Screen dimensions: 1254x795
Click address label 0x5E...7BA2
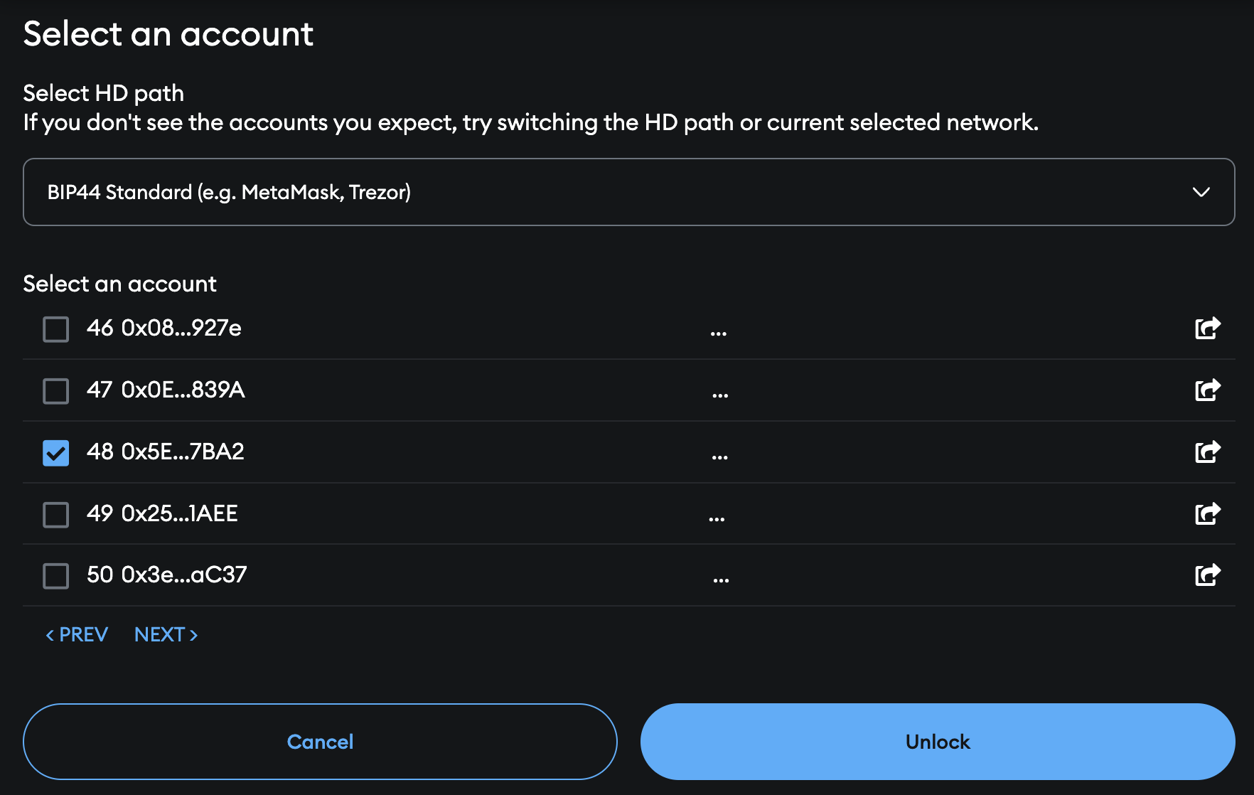tap(183, 452)
